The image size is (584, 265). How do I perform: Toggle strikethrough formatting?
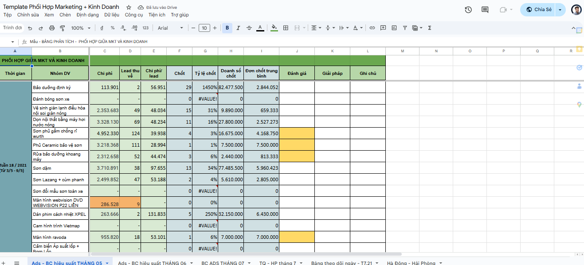pos(249,28)
